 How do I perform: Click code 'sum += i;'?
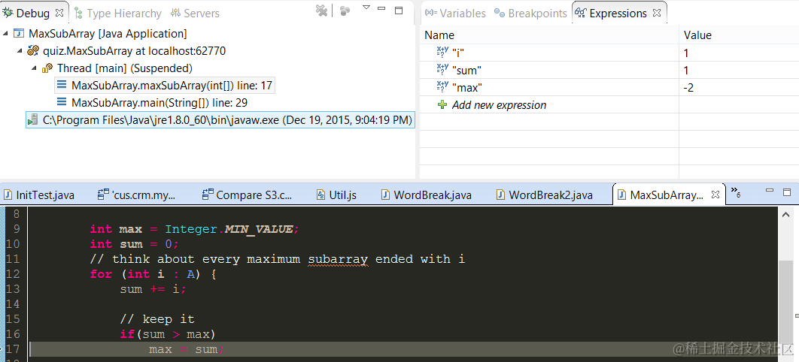click(x=153, y=289)
